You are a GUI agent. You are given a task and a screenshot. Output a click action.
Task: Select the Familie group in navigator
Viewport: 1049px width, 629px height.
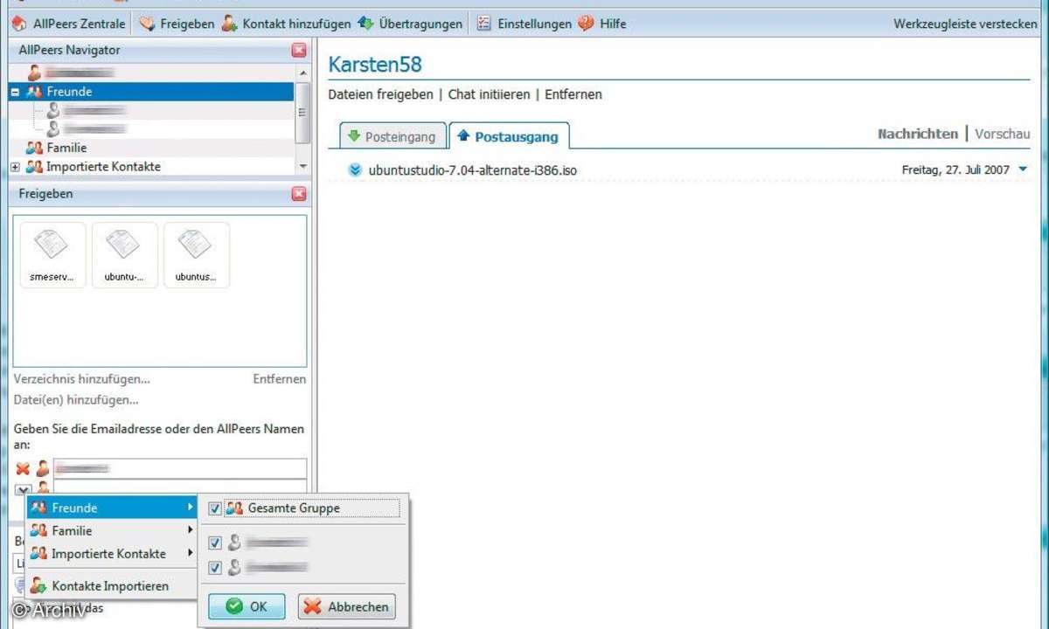click(x=66, y=148)
